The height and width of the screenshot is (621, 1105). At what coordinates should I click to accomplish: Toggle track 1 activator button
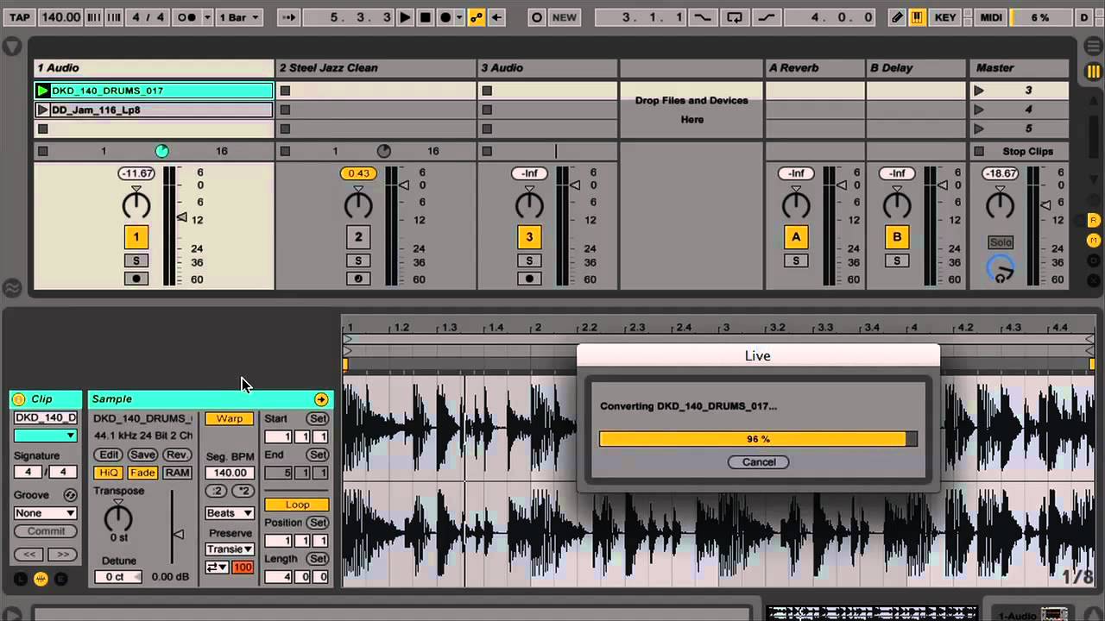pyautogui.click(x=136, y=236)
